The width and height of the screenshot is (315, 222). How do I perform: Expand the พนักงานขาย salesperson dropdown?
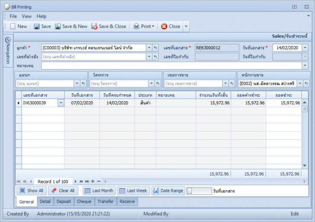(x=300, y=83)
